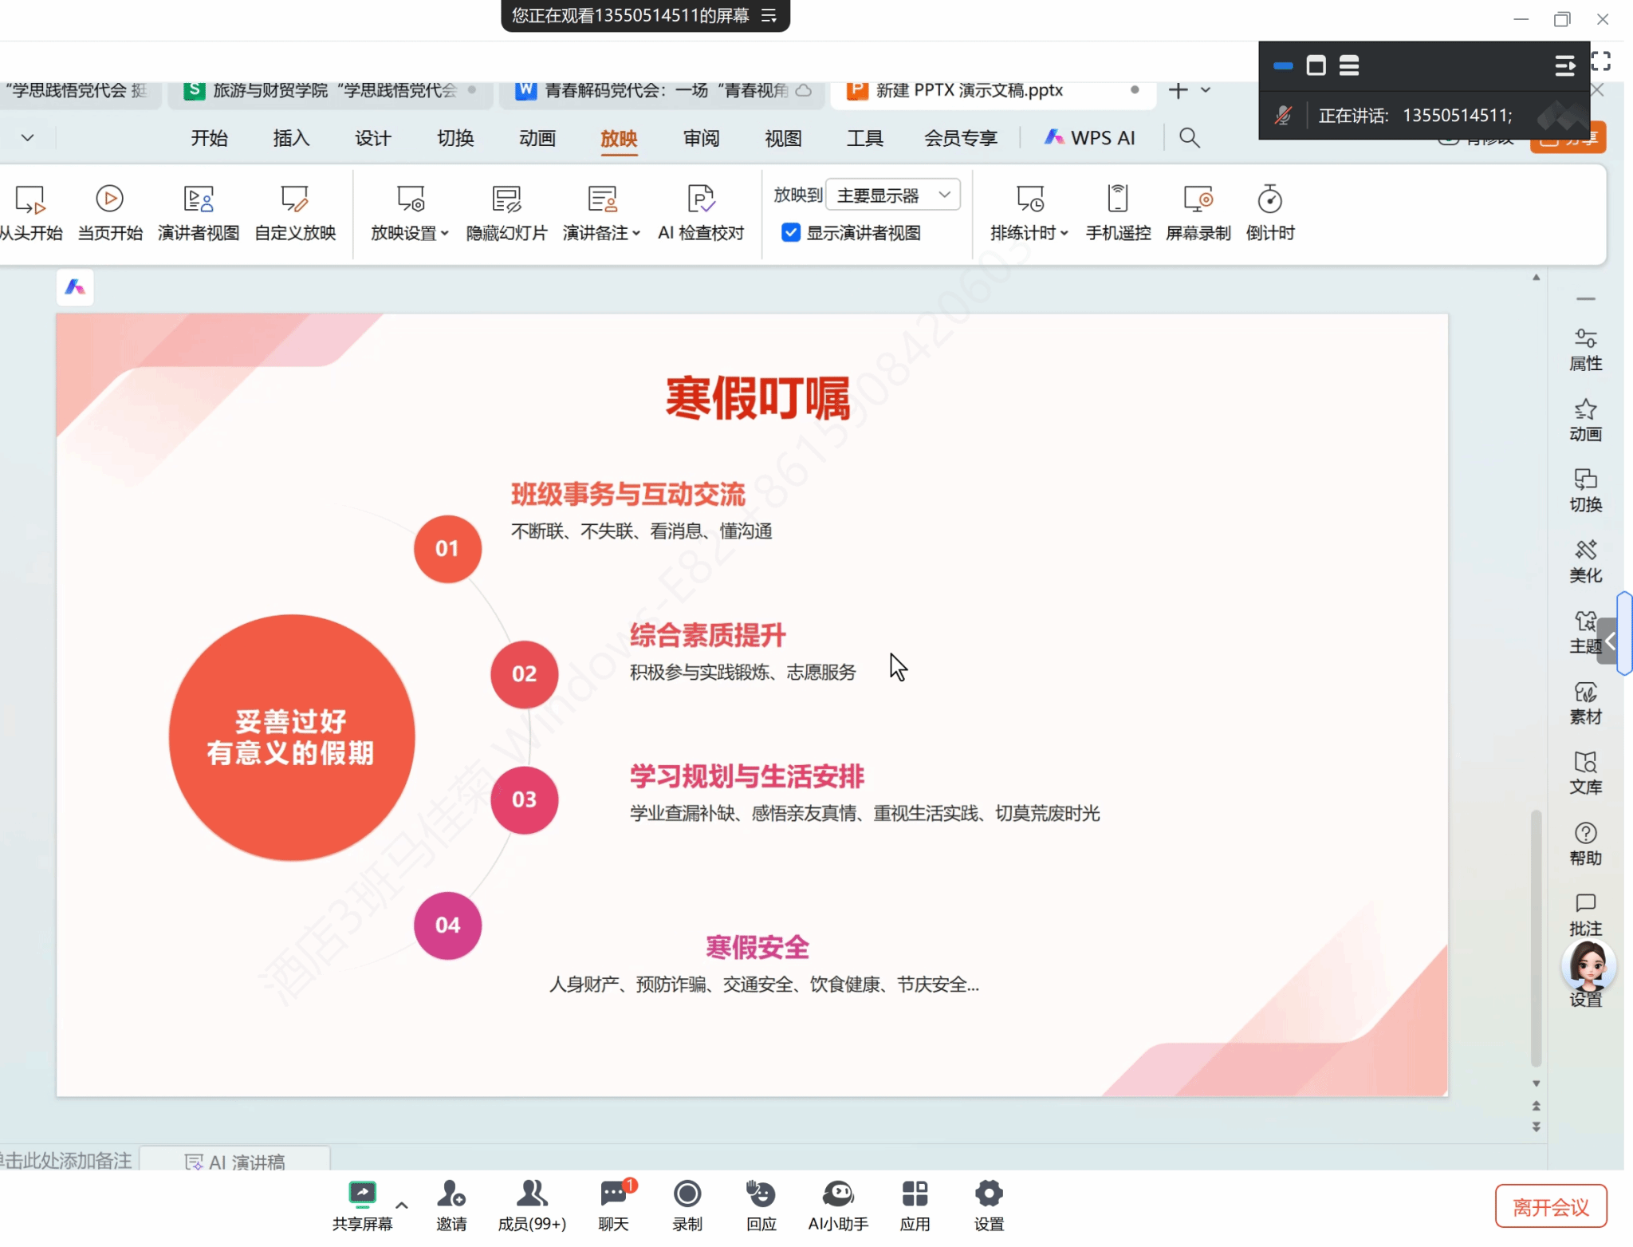Start 屏幕录制 screen recording
The height and width of the screenshot is (1247, 1633).
pos(1198,200)
